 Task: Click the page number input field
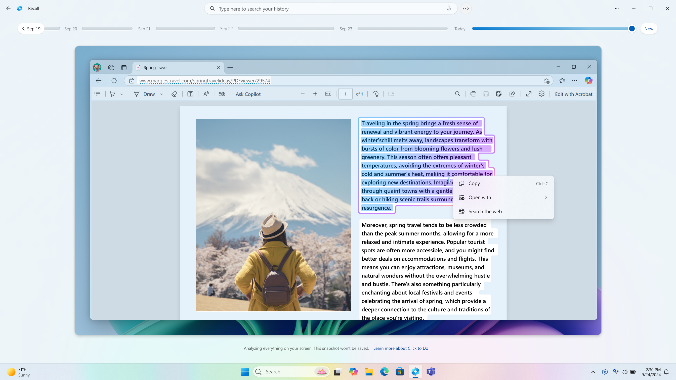click(x=345, y=94)
